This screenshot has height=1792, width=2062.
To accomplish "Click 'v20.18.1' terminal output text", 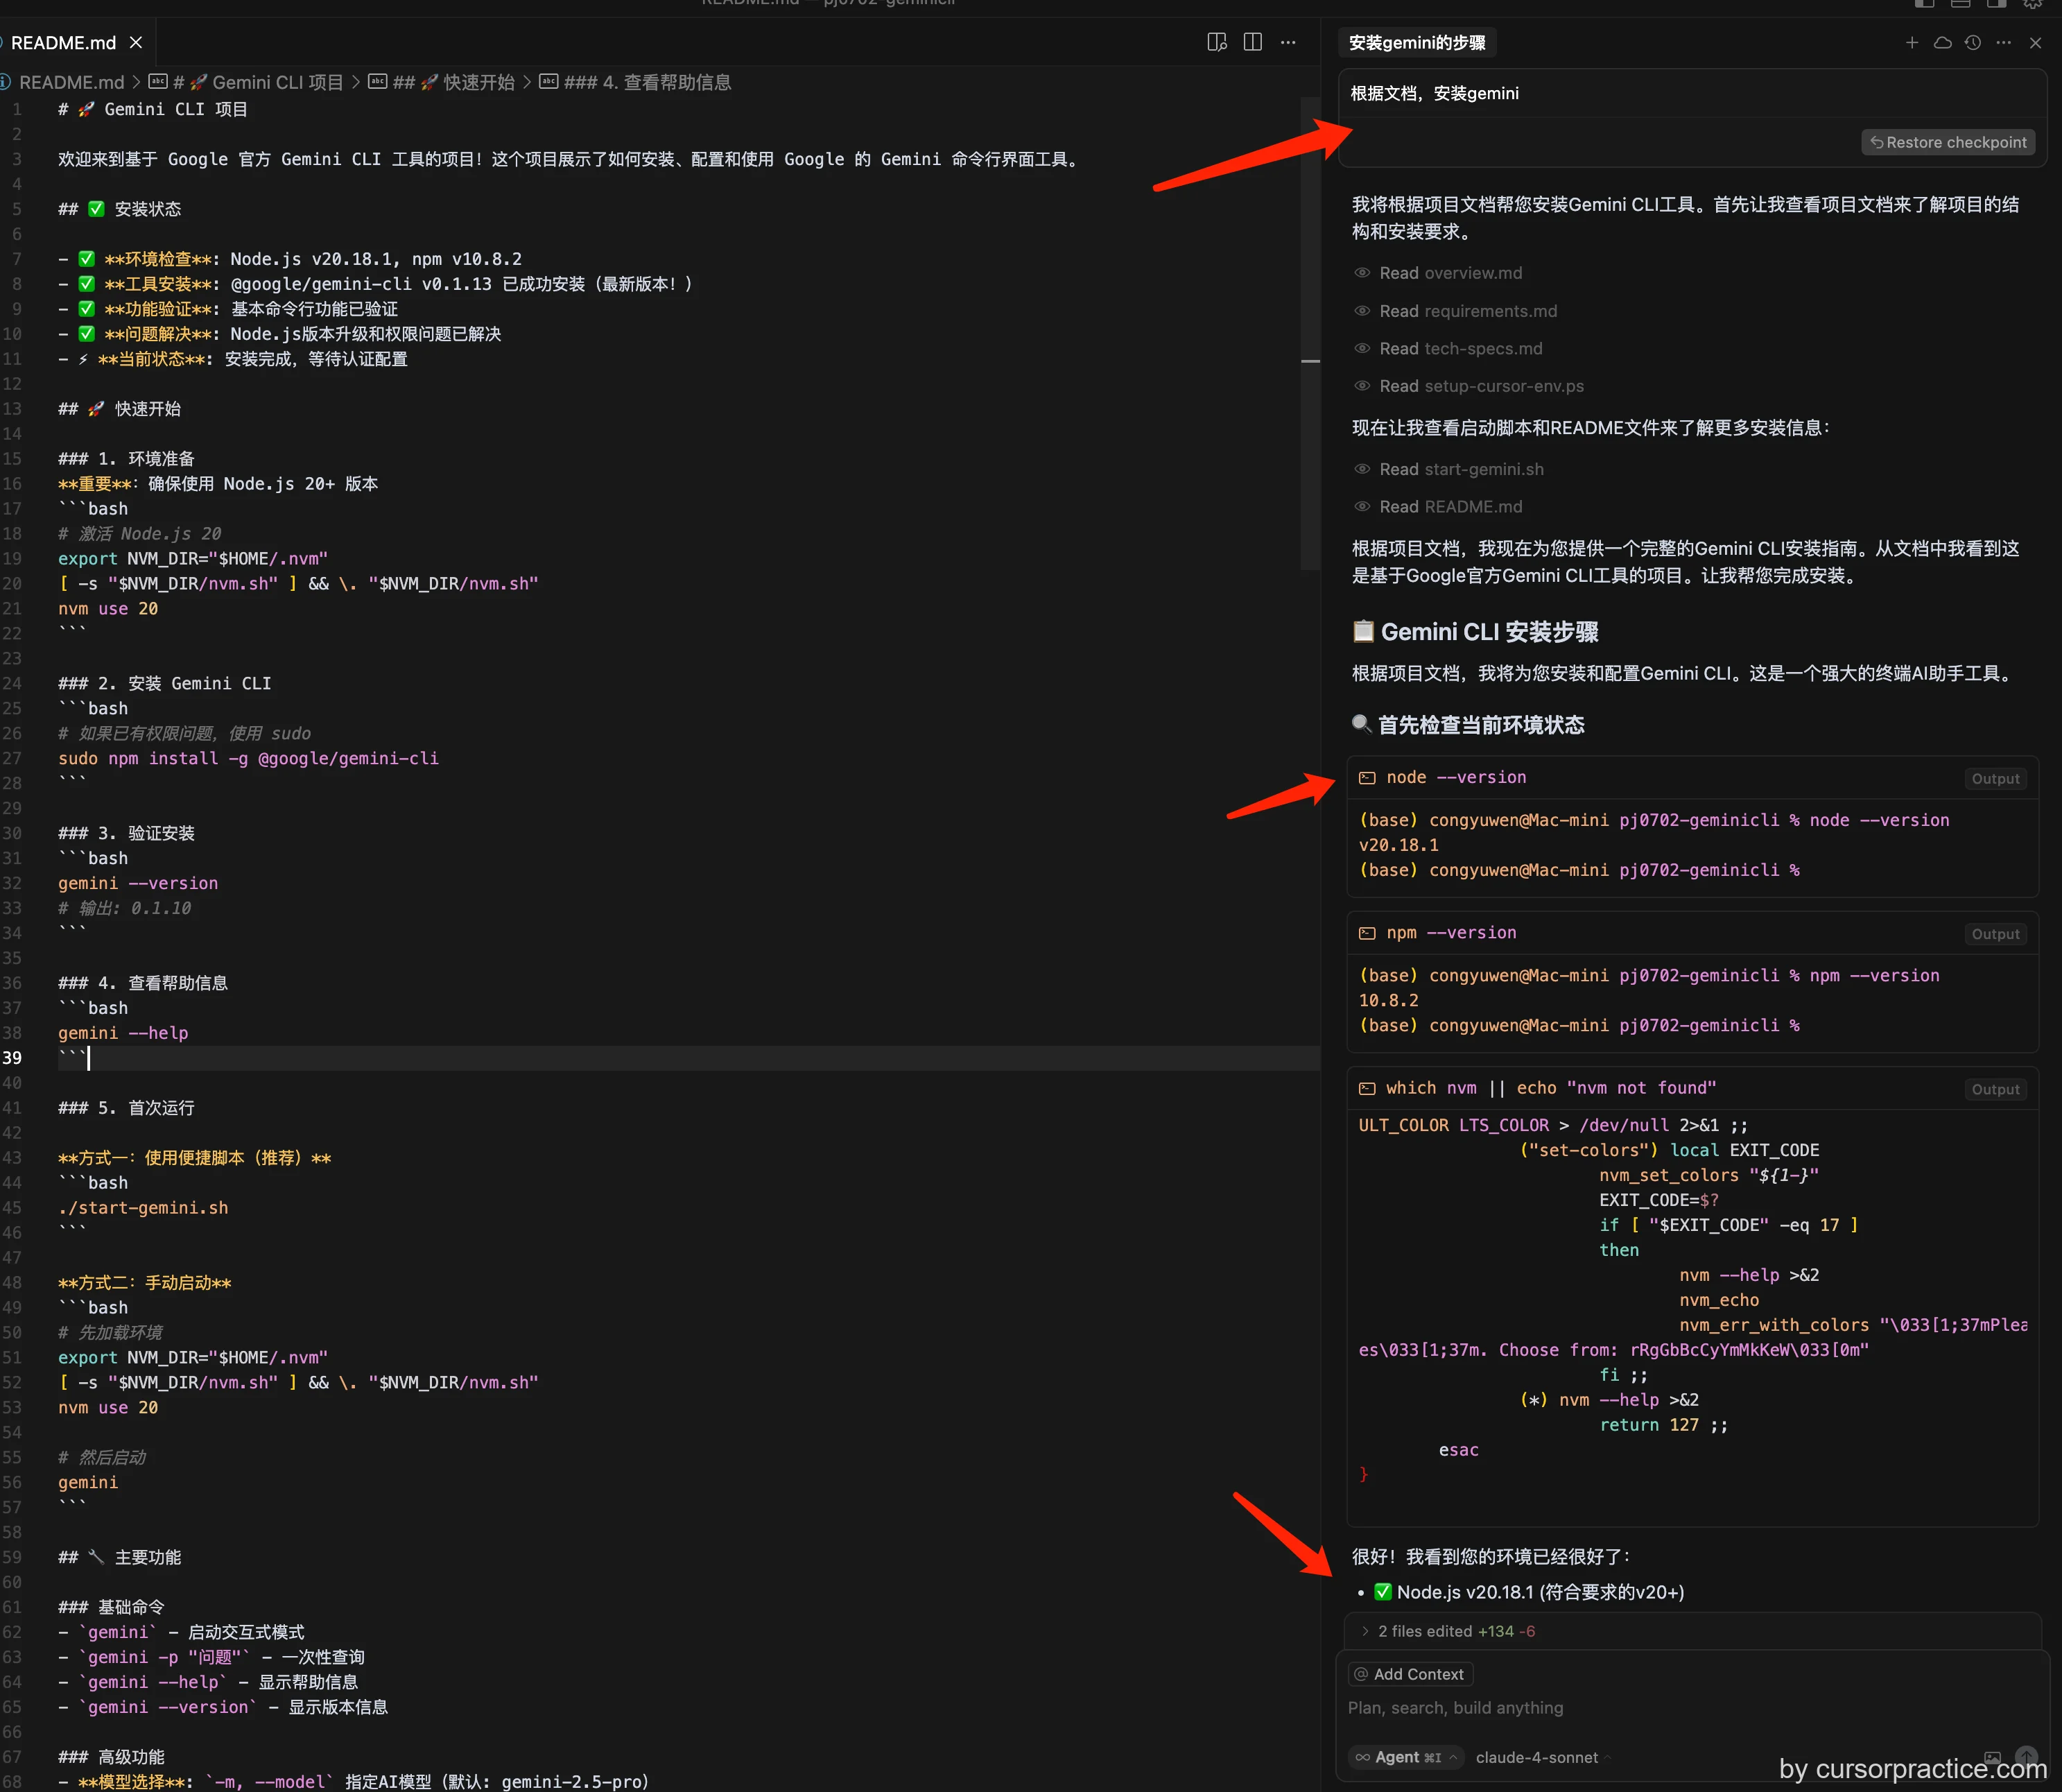I will (1398, 845).
